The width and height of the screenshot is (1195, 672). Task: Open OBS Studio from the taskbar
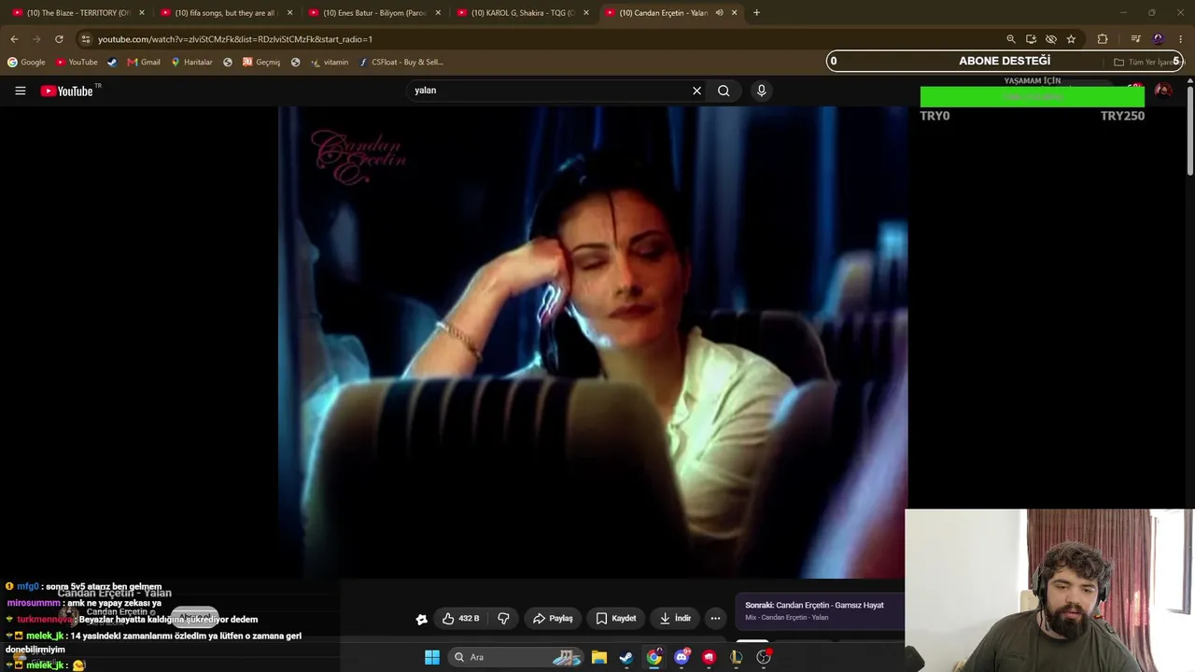[x=764, y=657]
